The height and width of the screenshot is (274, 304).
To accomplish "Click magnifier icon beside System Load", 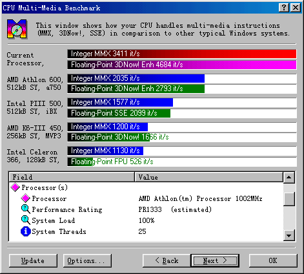I will click(x=25, y=220).
